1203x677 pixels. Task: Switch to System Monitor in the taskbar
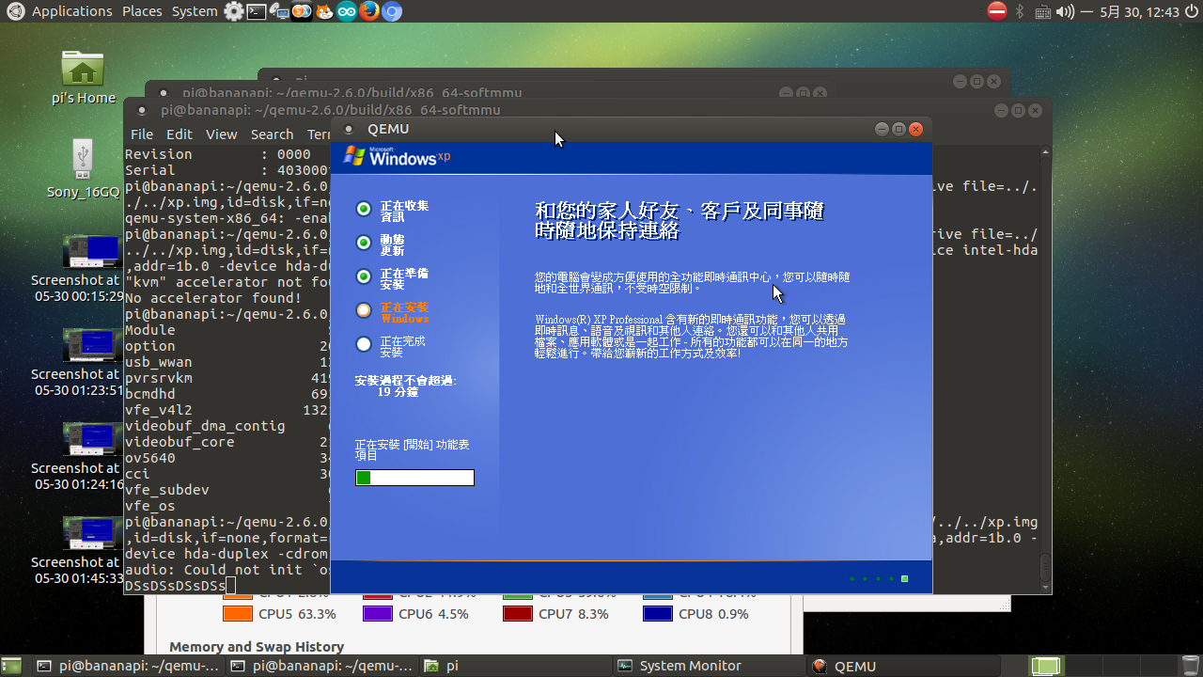[708, 666]
